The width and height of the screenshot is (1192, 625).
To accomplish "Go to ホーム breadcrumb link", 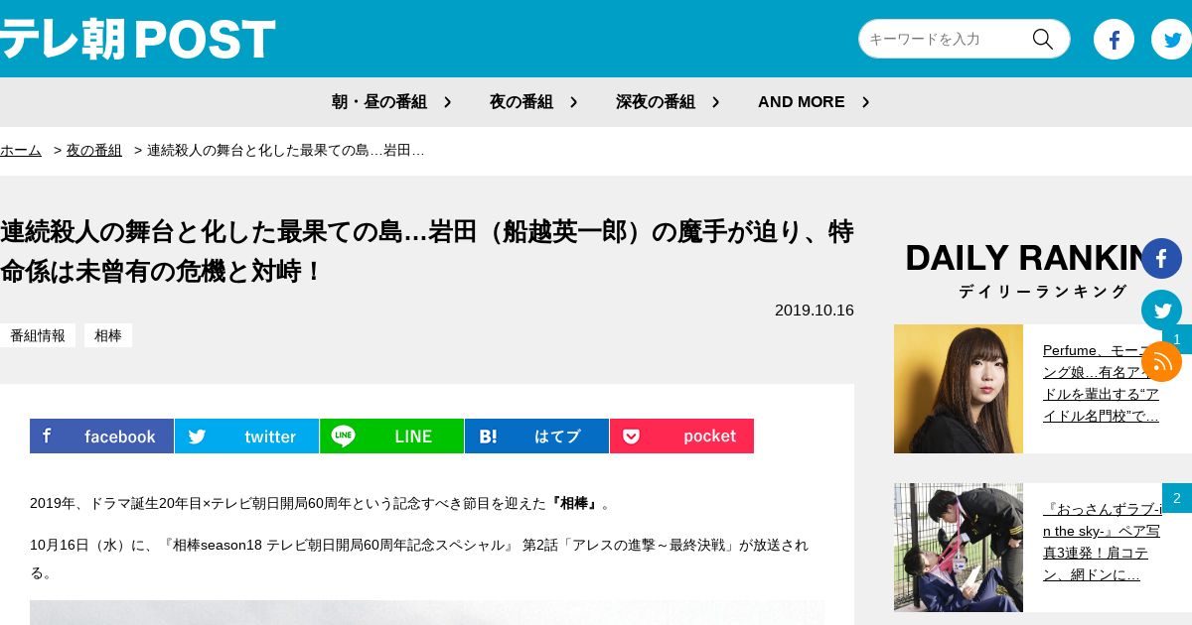I will [21, 150].
